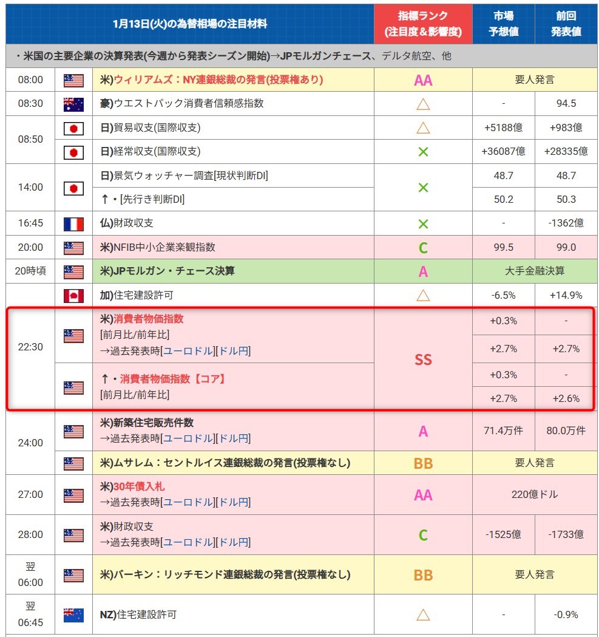Image resolution: width=599 pixels, height=637 pixels.
Task: Click the US flag next to JPモルガン・チェース決算
Action: tap(73, 271)
